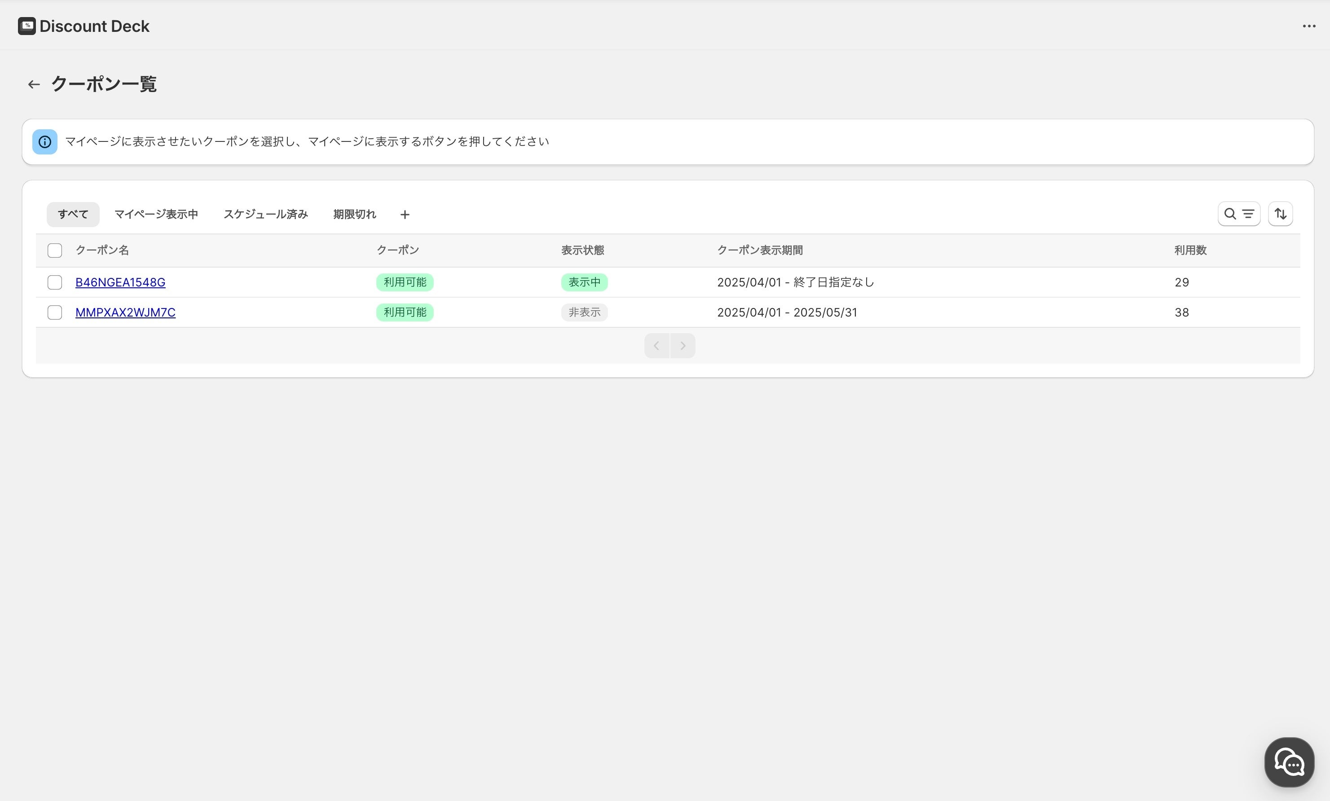Check the box for MMPXAX2WJM7C
The height and width of the screenshot is (801, 1330).
pyautogui.click(x=54, y=312)
